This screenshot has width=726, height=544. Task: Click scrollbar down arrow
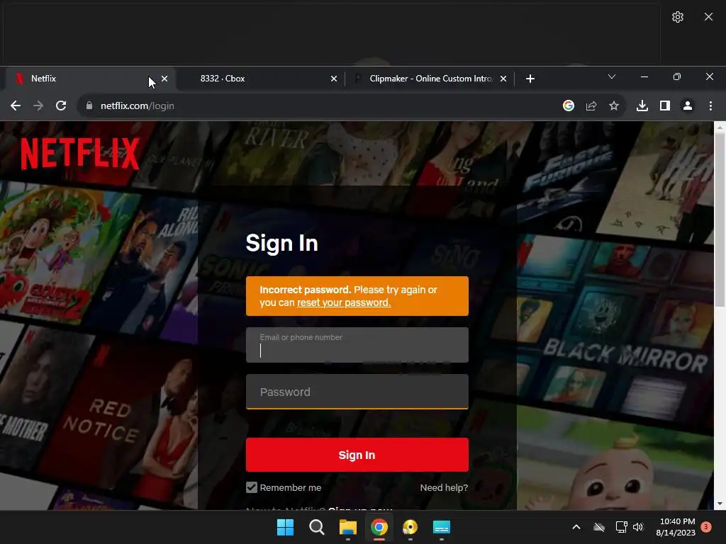(720, 504)
